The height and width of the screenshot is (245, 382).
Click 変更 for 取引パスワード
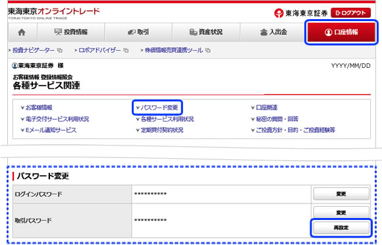pos(341,212)
